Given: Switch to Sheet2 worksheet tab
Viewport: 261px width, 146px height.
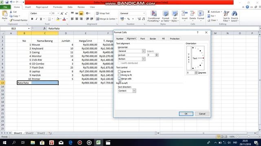Looking at the screenshot, I should [x=29, y=133].
